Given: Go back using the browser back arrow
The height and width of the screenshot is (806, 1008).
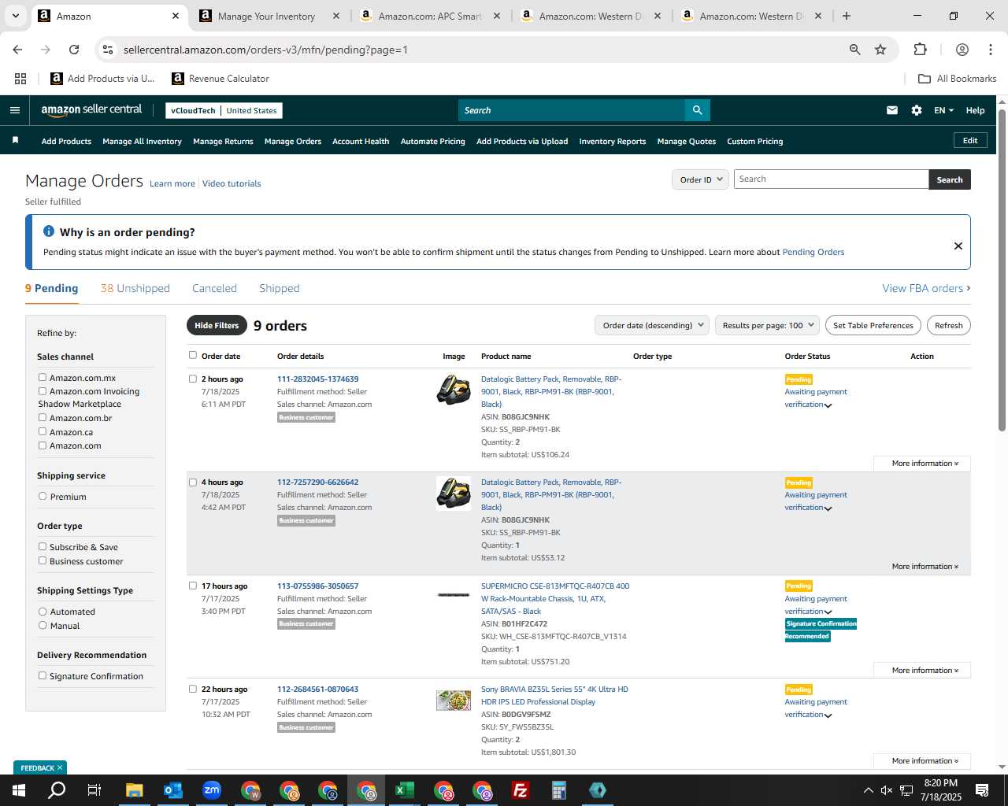Looking at the screenshot, I should click(17, 50).
